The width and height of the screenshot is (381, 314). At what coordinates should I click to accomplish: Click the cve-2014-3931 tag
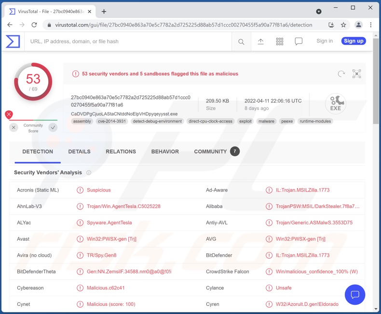click(x=112, y=121)
